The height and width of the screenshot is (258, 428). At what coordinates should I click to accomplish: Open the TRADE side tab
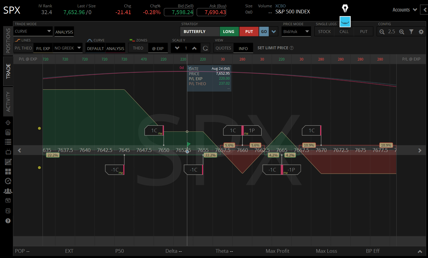point(8,71)
